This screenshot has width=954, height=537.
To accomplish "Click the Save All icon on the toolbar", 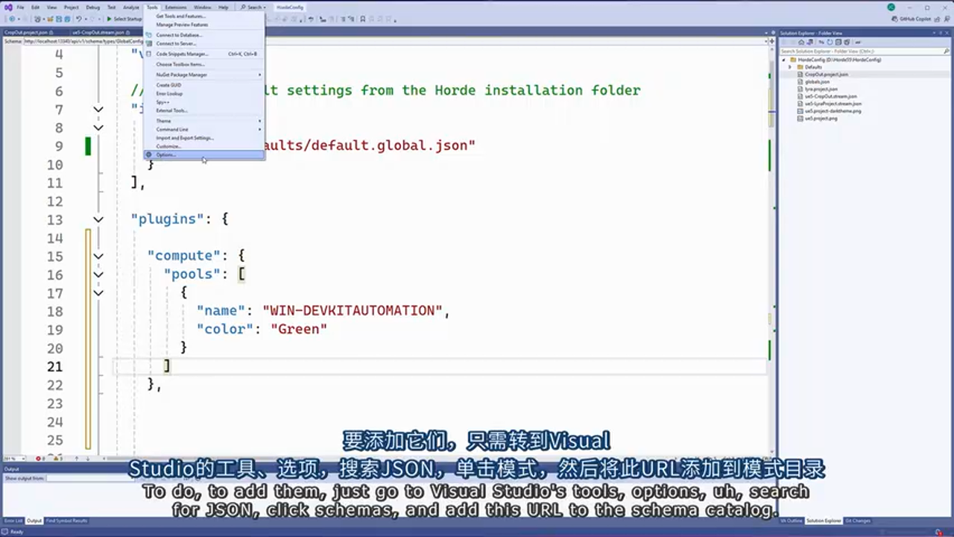I will 67,19.
